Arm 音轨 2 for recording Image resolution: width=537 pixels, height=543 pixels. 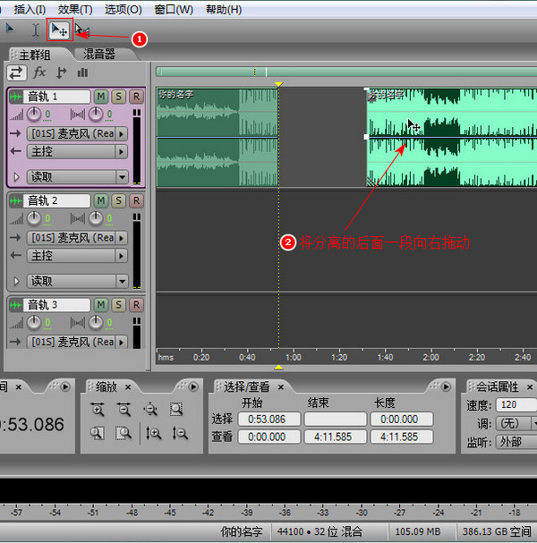click(x=137, y=201)
